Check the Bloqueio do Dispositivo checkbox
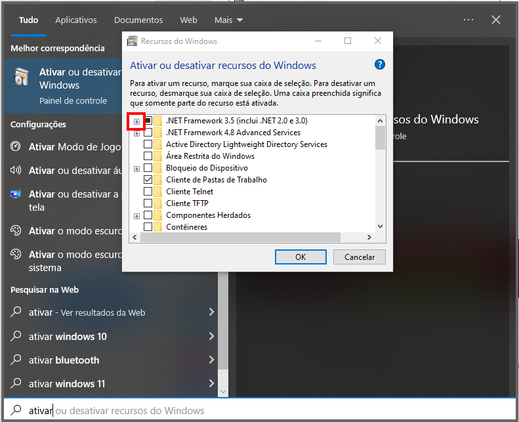Screen dimensions: 519x422 148,168
